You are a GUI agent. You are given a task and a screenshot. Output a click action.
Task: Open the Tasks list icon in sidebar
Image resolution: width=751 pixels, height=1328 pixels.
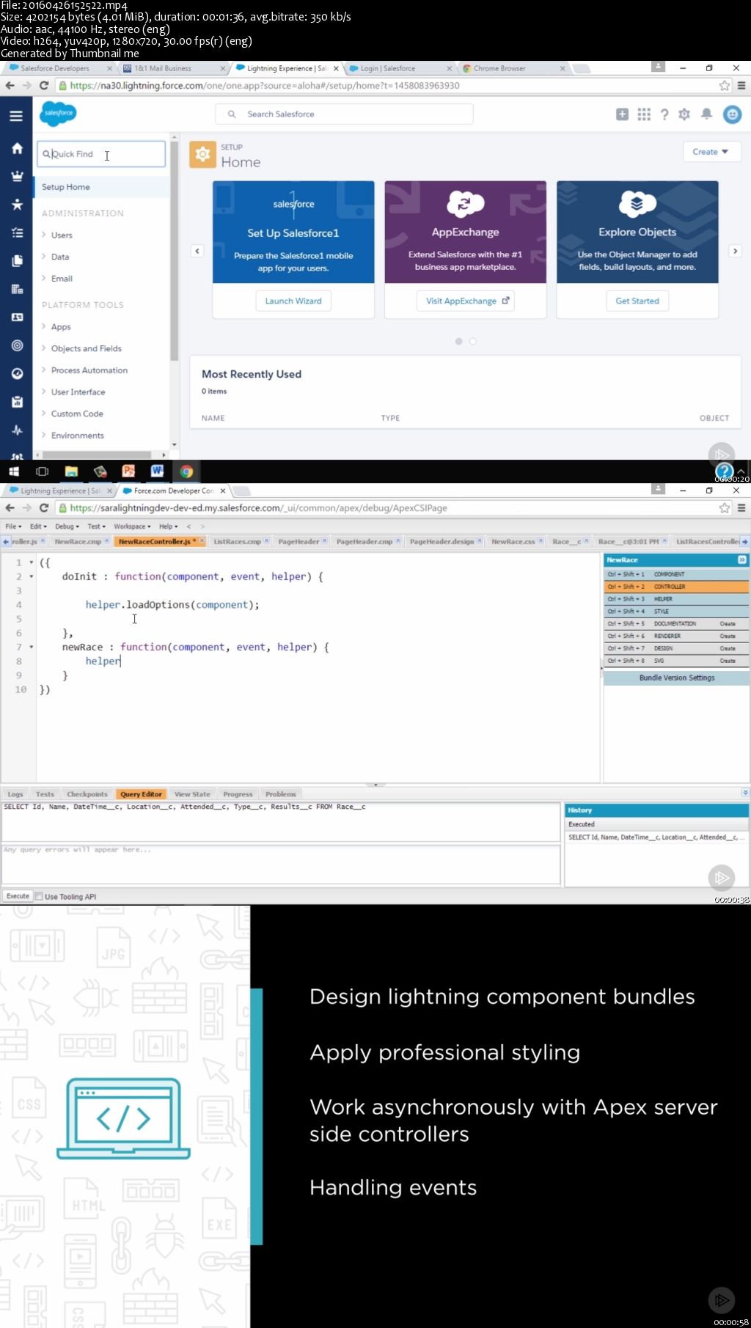(x=16, y=232)
